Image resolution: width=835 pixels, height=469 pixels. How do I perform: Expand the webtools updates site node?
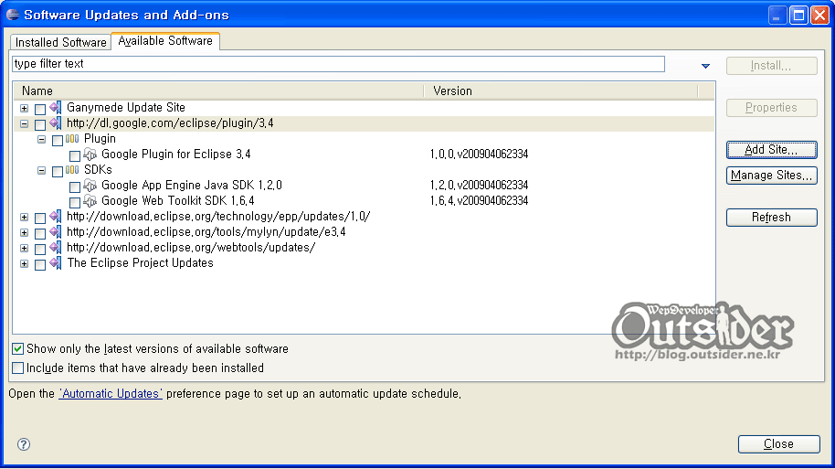click(x=24, y=248)
